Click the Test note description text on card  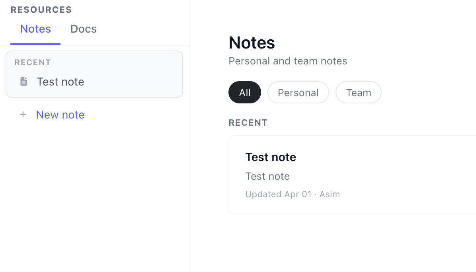click(267, 176)
